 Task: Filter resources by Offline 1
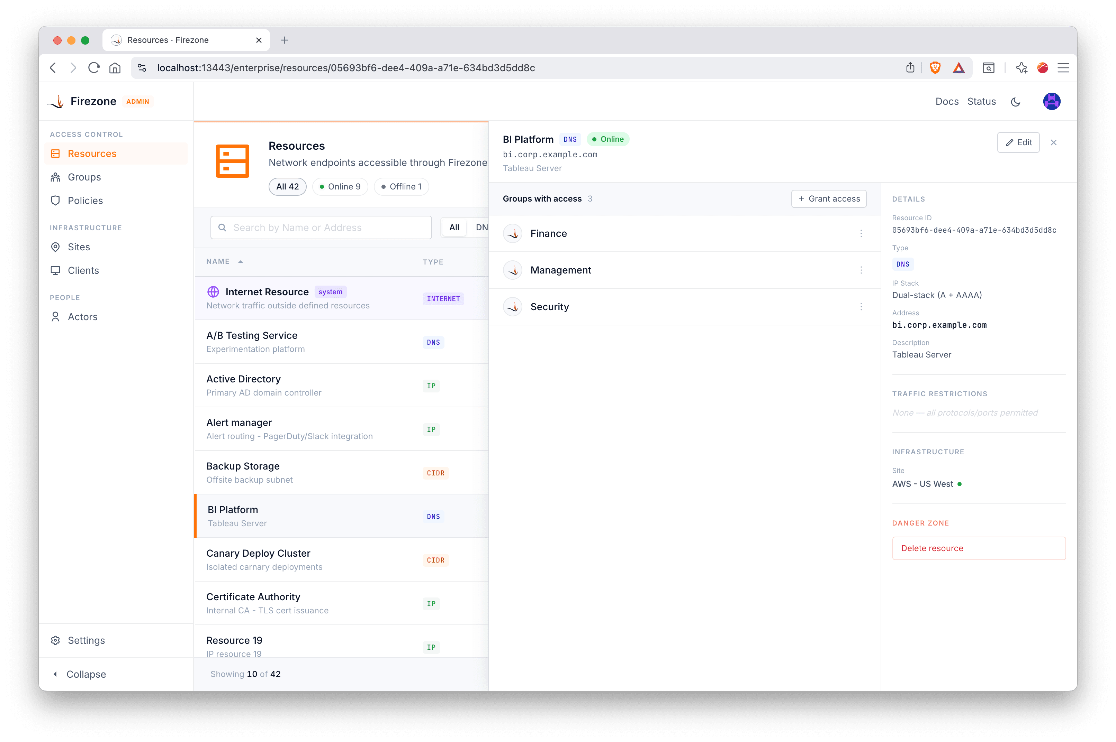401,186
